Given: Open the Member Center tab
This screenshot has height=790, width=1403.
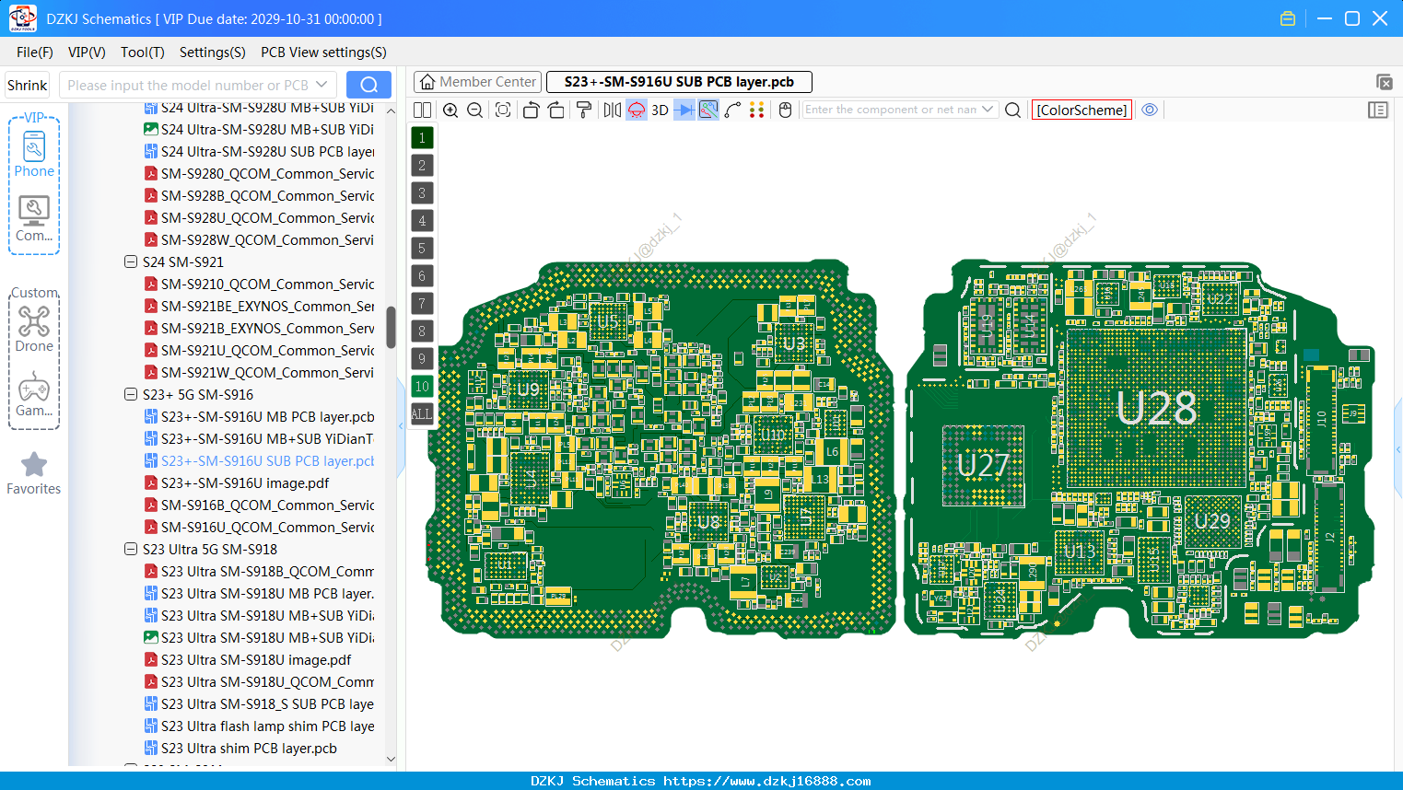Looking at the screenshot, I should (477, 82).
